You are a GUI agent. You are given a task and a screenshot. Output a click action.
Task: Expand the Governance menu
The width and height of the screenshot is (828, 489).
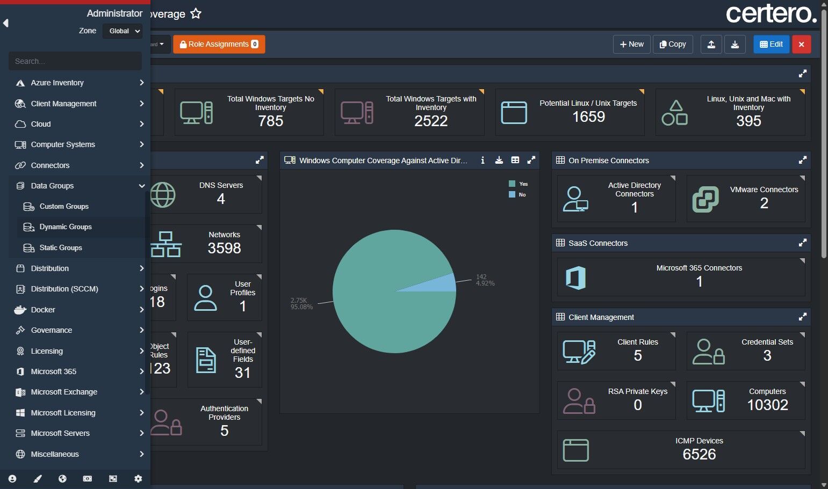[x=79, y=330]
